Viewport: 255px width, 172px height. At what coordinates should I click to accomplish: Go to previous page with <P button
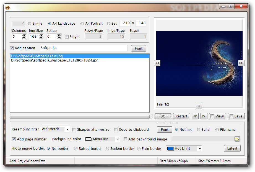pos(195,116)
